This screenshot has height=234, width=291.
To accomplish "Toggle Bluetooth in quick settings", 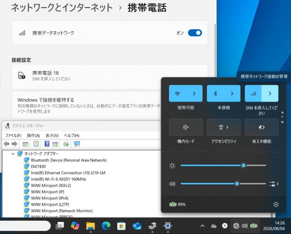I will coord(215,94).
